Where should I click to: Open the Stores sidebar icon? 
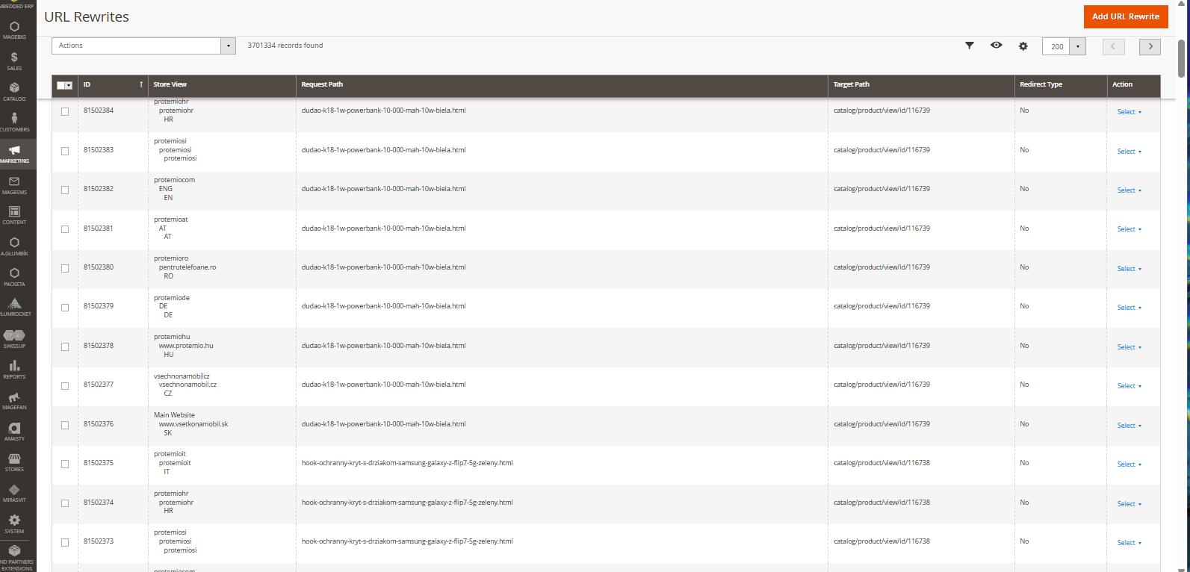pos(14,462)
